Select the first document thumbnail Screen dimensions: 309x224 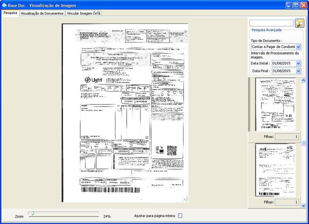(x=275, y=104)
